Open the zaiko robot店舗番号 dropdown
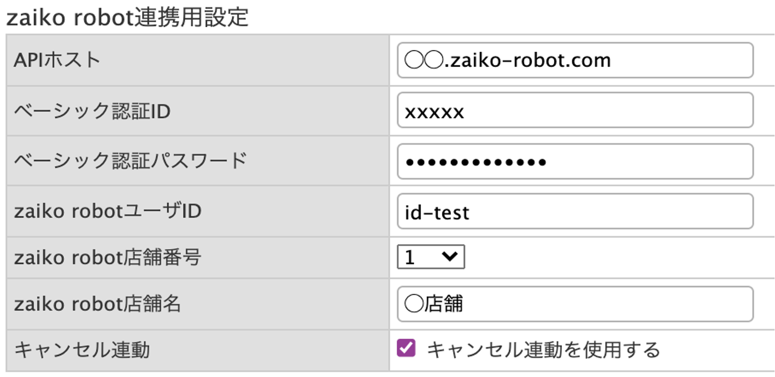The width and height of the screenshot is (775, 377). click(431, 257)
